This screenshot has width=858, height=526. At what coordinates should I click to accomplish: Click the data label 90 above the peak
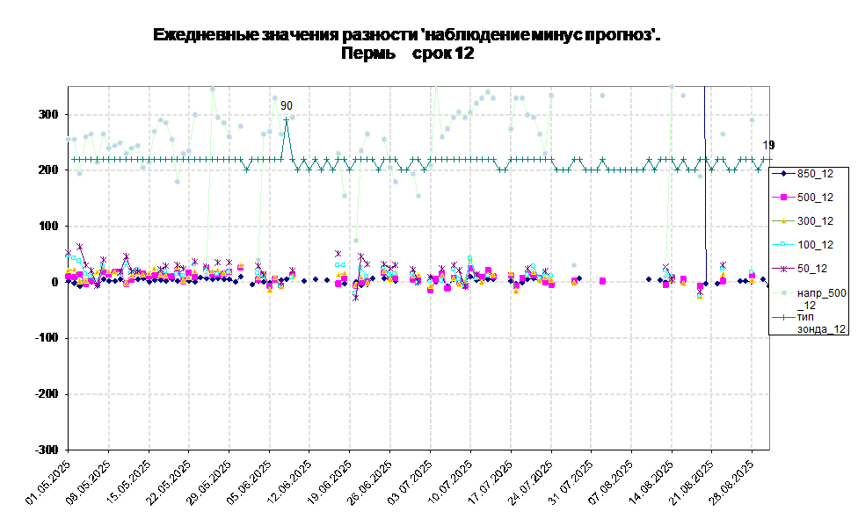click(287, 105)
